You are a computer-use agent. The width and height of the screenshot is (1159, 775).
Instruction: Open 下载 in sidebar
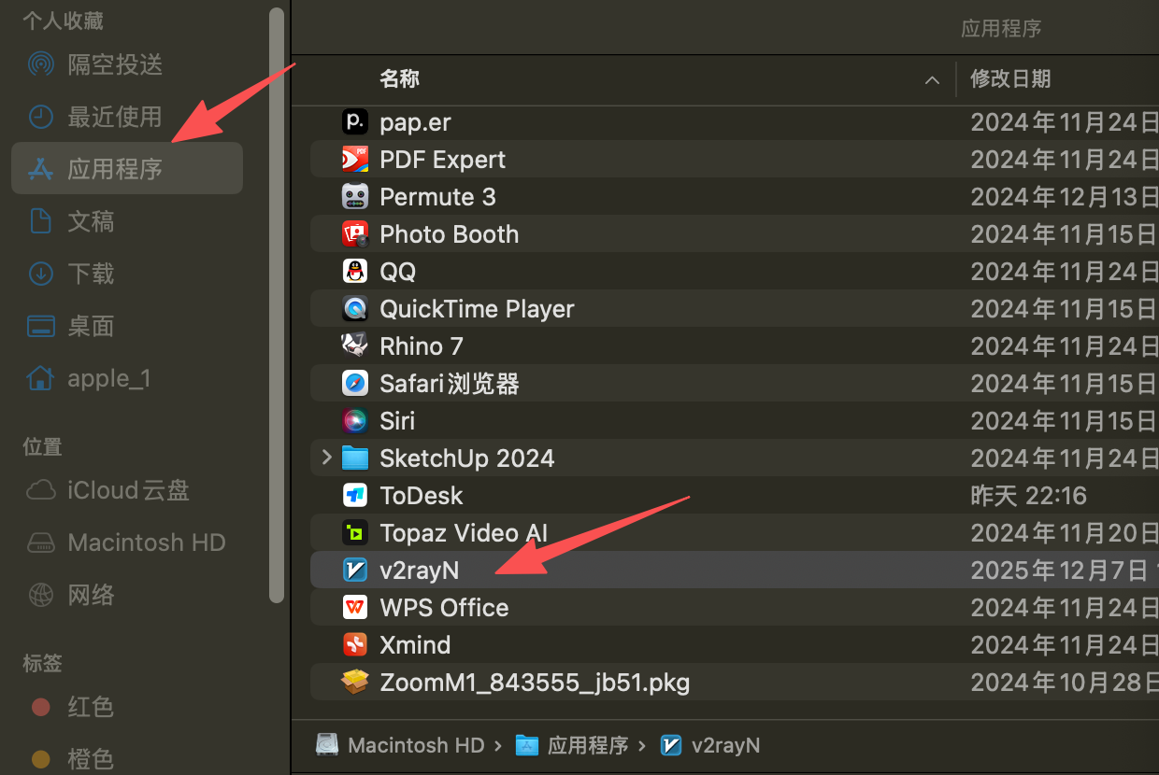tap(91, 274)
